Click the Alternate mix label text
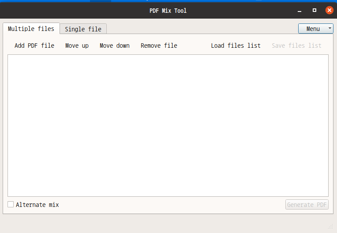337x233 pixels. coord(37,205)
